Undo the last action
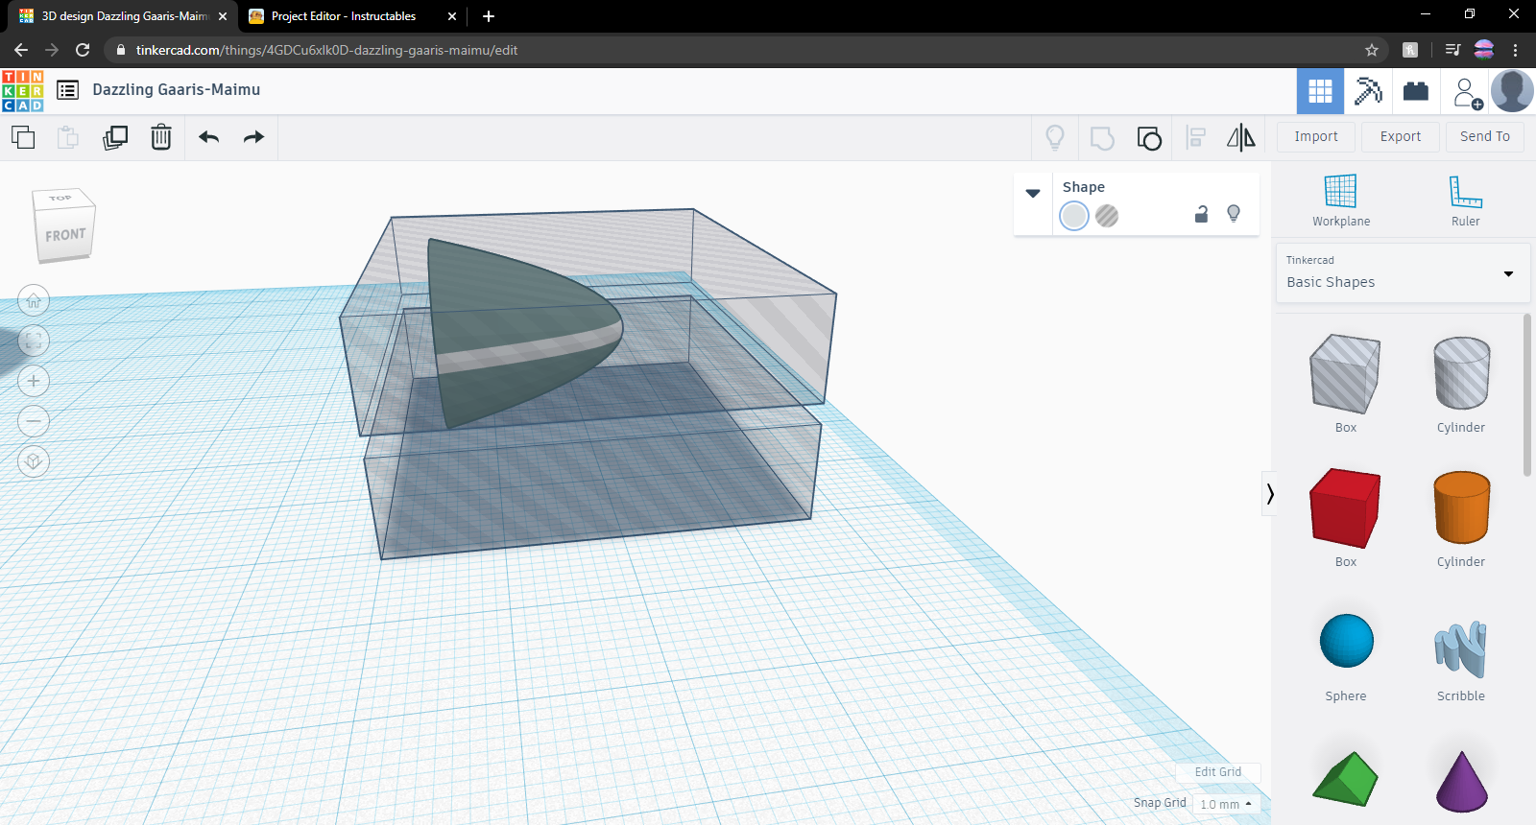 pyautogui.click(x=209, y=137)
